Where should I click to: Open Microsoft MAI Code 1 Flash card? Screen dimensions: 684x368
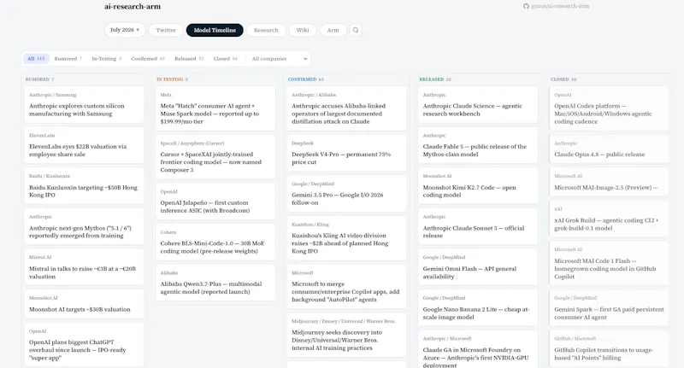click(609, 264)
